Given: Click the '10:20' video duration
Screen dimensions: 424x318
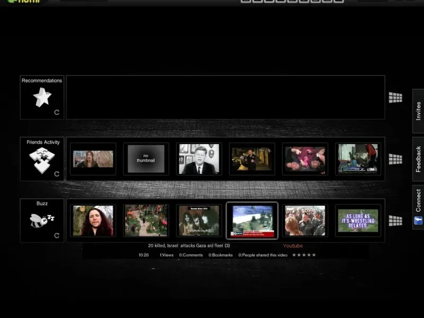Looking at the screenshot, I should click(144, 255).
